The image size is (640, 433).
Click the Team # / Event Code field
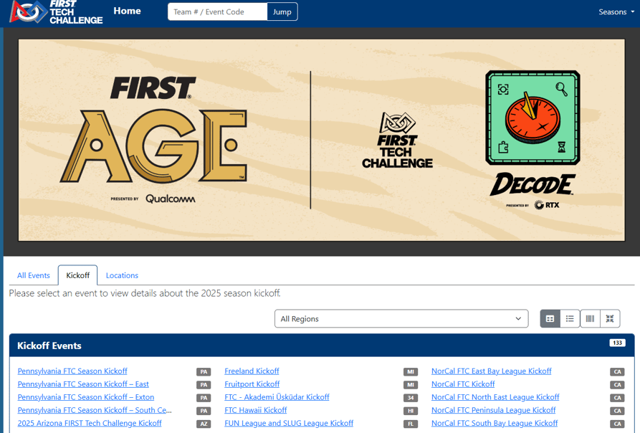tap(217, 11)
